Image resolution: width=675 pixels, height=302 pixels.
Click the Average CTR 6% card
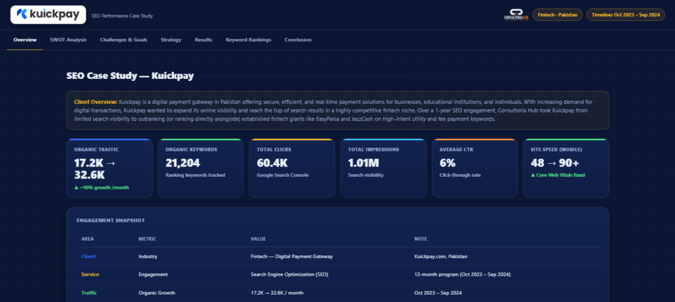pos(475,168)
